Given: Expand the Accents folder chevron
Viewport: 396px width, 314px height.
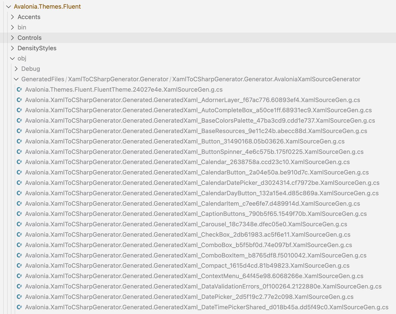Looking at the screenshot, I should click(12, 17).
